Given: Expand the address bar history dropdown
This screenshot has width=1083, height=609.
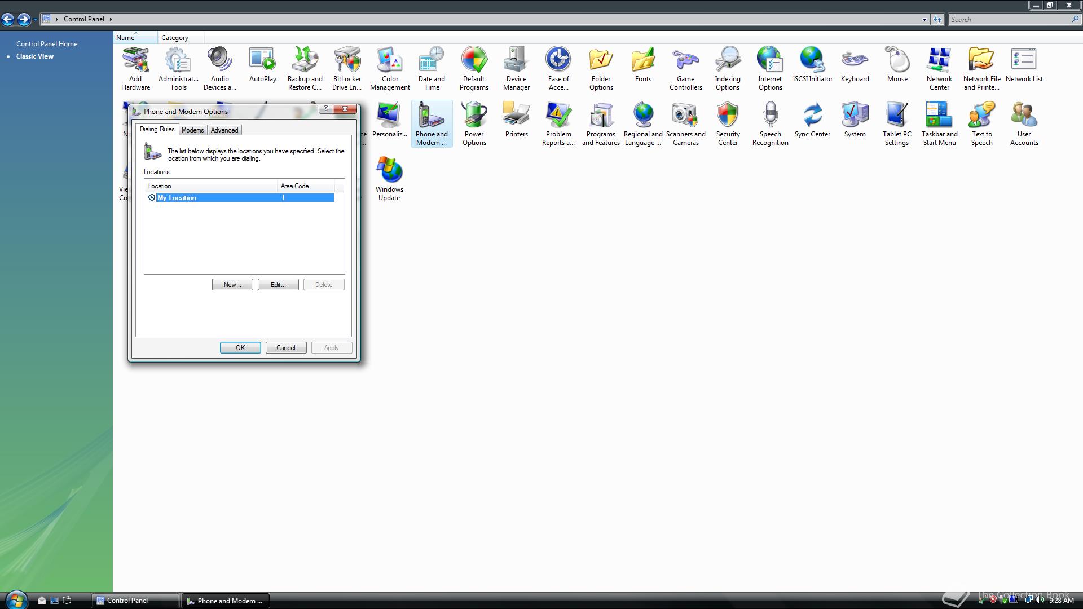Looking at the screenshot, I should tap(924, 20).
